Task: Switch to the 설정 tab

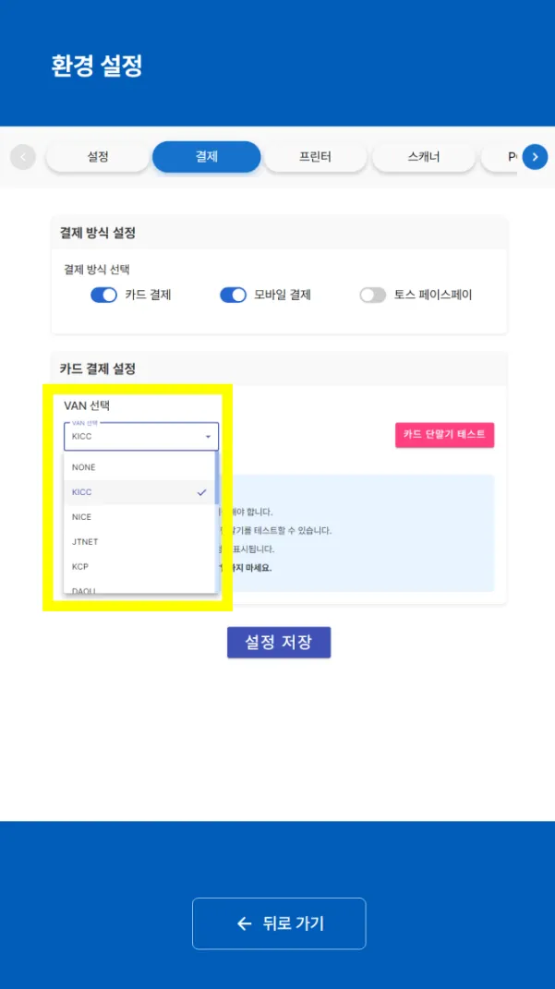Action: [x=98, y=157]
